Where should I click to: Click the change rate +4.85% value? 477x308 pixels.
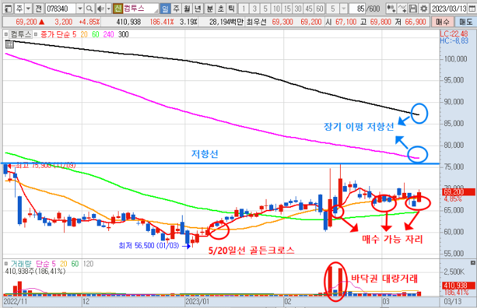(89, 22)
